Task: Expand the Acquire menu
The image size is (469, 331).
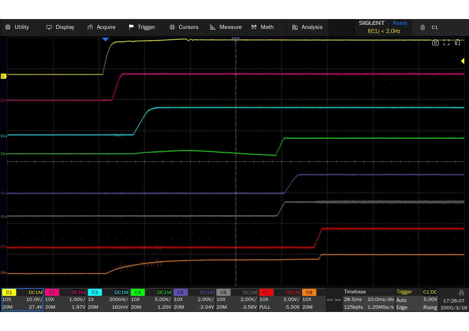Action: (102, 27)
